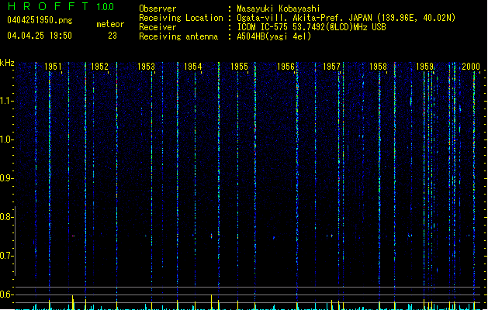Click the 1951 time marker

(x=53, y=67)
